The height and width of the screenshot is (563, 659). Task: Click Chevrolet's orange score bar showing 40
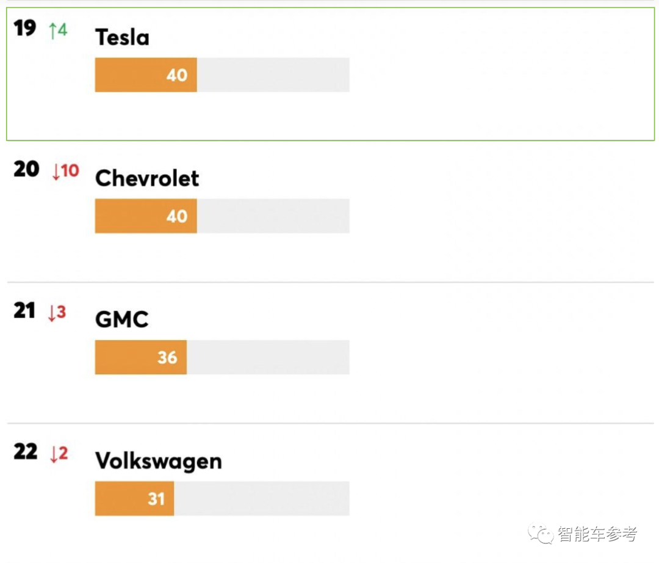coord(146,216)
